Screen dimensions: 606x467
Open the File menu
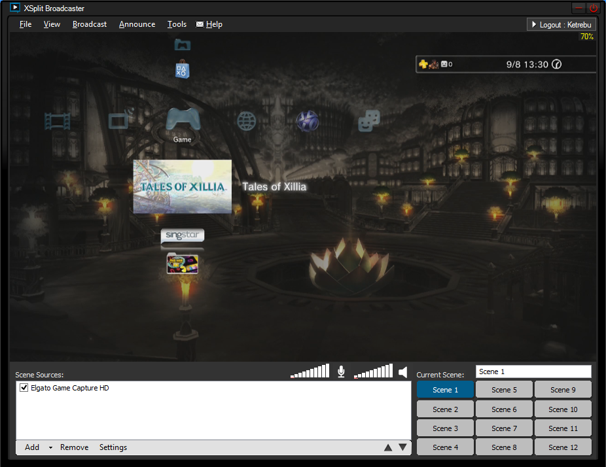26,24
